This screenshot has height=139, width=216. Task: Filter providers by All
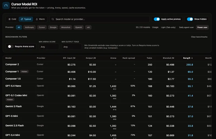pos(19,27)
